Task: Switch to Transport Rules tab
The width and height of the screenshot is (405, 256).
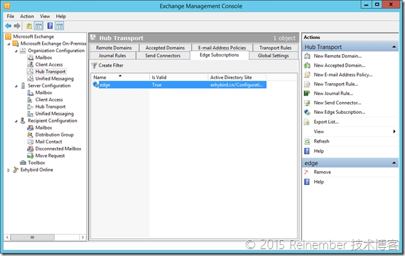Action: click(275, 48)
